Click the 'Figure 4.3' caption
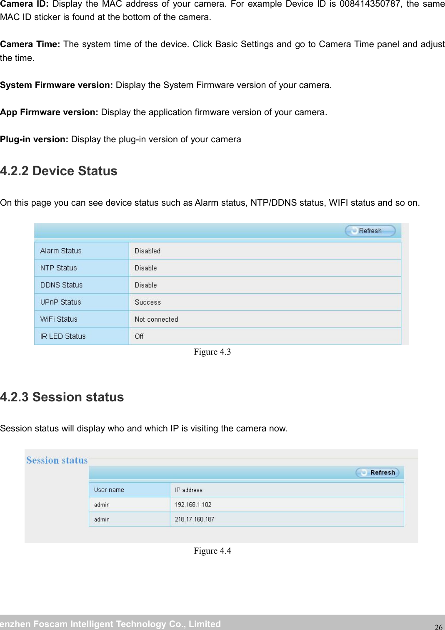 click(x=212, y=352)
